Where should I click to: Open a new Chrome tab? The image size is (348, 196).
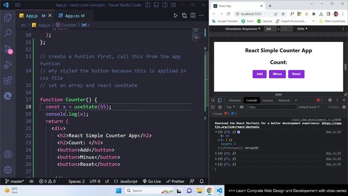[270, 6]
